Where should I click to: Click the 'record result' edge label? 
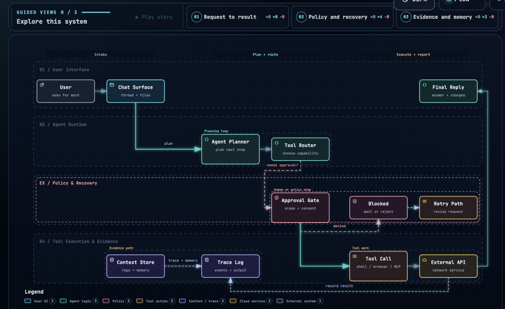point(339,286)
